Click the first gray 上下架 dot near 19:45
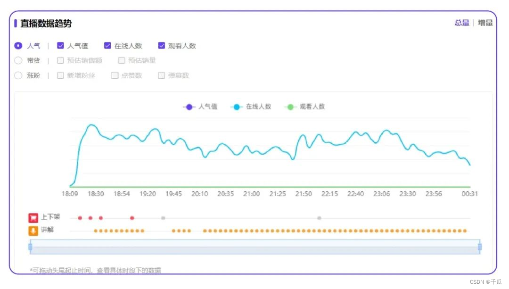 (163, 218)
